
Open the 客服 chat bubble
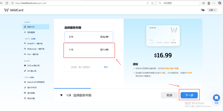point(217,99)
